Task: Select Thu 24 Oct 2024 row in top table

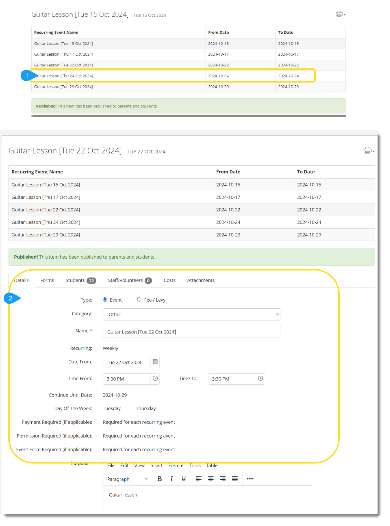Action: [188, 76]
